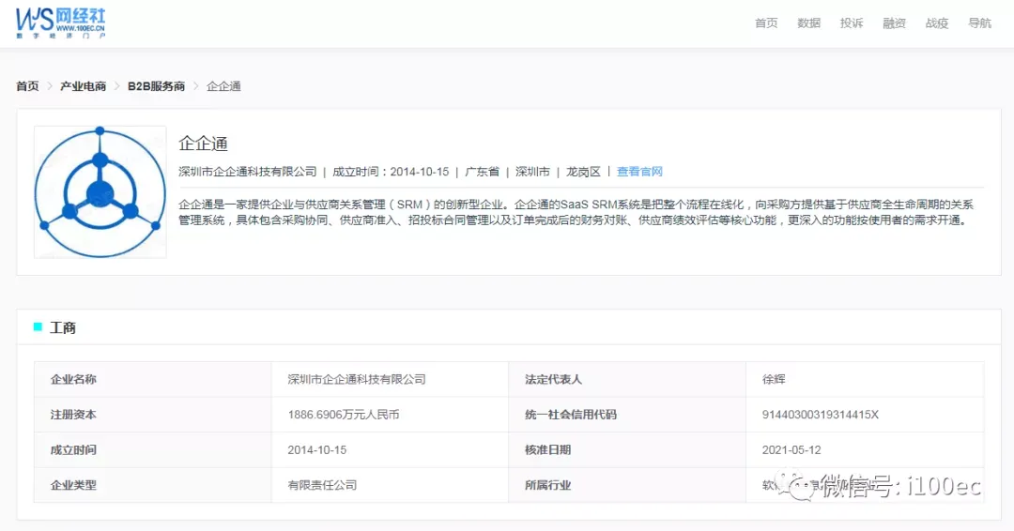Click the 企企通 company title heading

point(204,144)
